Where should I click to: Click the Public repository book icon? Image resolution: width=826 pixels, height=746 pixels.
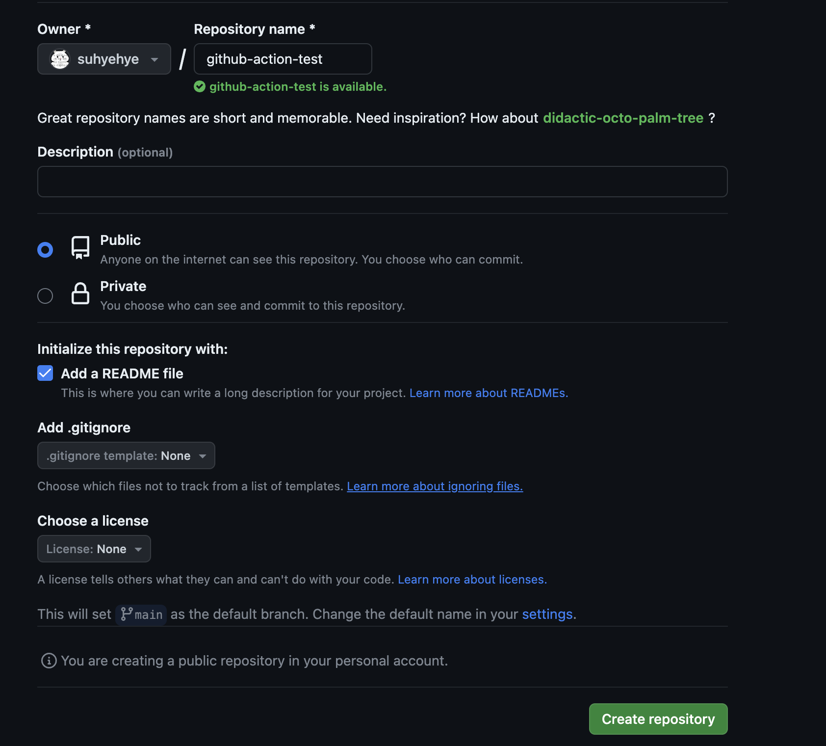point(80,247)
